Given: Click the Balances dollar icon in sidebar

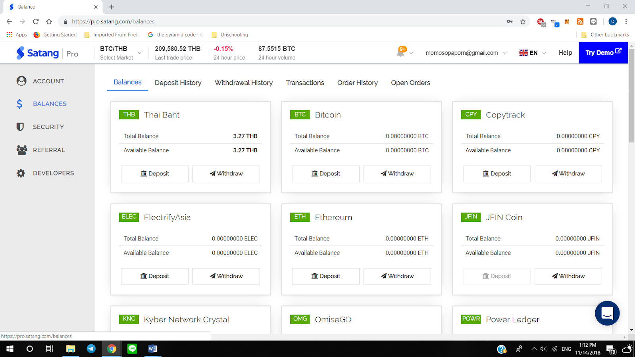Looking at the screenshot, I should click(19, 104).
